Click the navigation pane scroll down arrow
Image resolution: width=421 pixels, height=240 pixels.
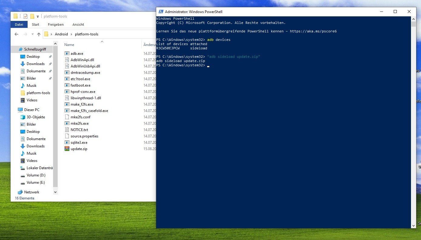(55, 192)
